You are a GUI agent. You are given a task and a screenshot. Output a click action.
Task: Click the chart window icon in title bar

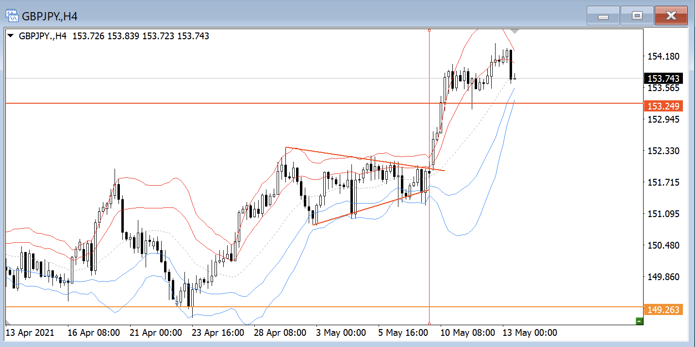(12, 16)
